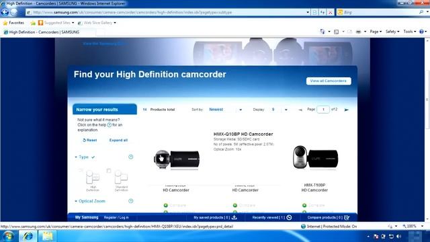Screen dimensions: 430x242
Task: Open the Tools menu
Action: point(410,32)
